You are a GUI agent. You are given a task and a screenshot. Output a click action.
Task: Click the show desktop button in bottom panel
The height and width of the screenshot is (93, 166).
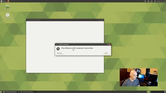[1, 92]
